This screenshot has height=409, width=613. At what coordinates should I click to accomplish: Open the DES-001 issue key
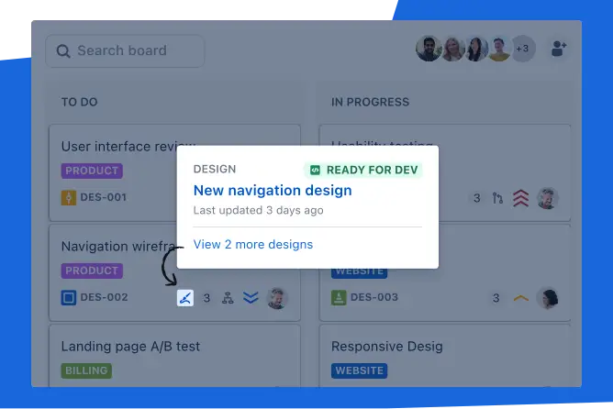pyautogui.click(x=103, y=197)
